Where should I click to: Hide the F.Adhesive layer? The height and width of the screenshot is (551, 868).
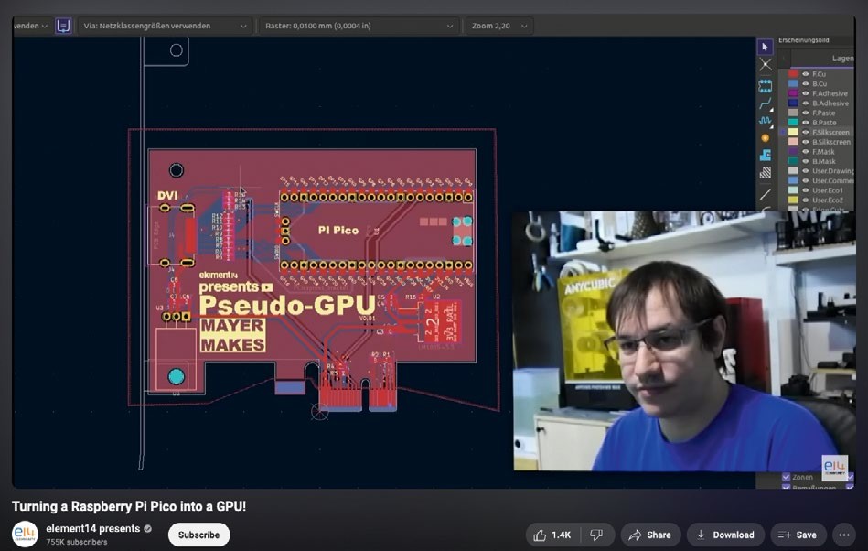[x=806, y=93]
